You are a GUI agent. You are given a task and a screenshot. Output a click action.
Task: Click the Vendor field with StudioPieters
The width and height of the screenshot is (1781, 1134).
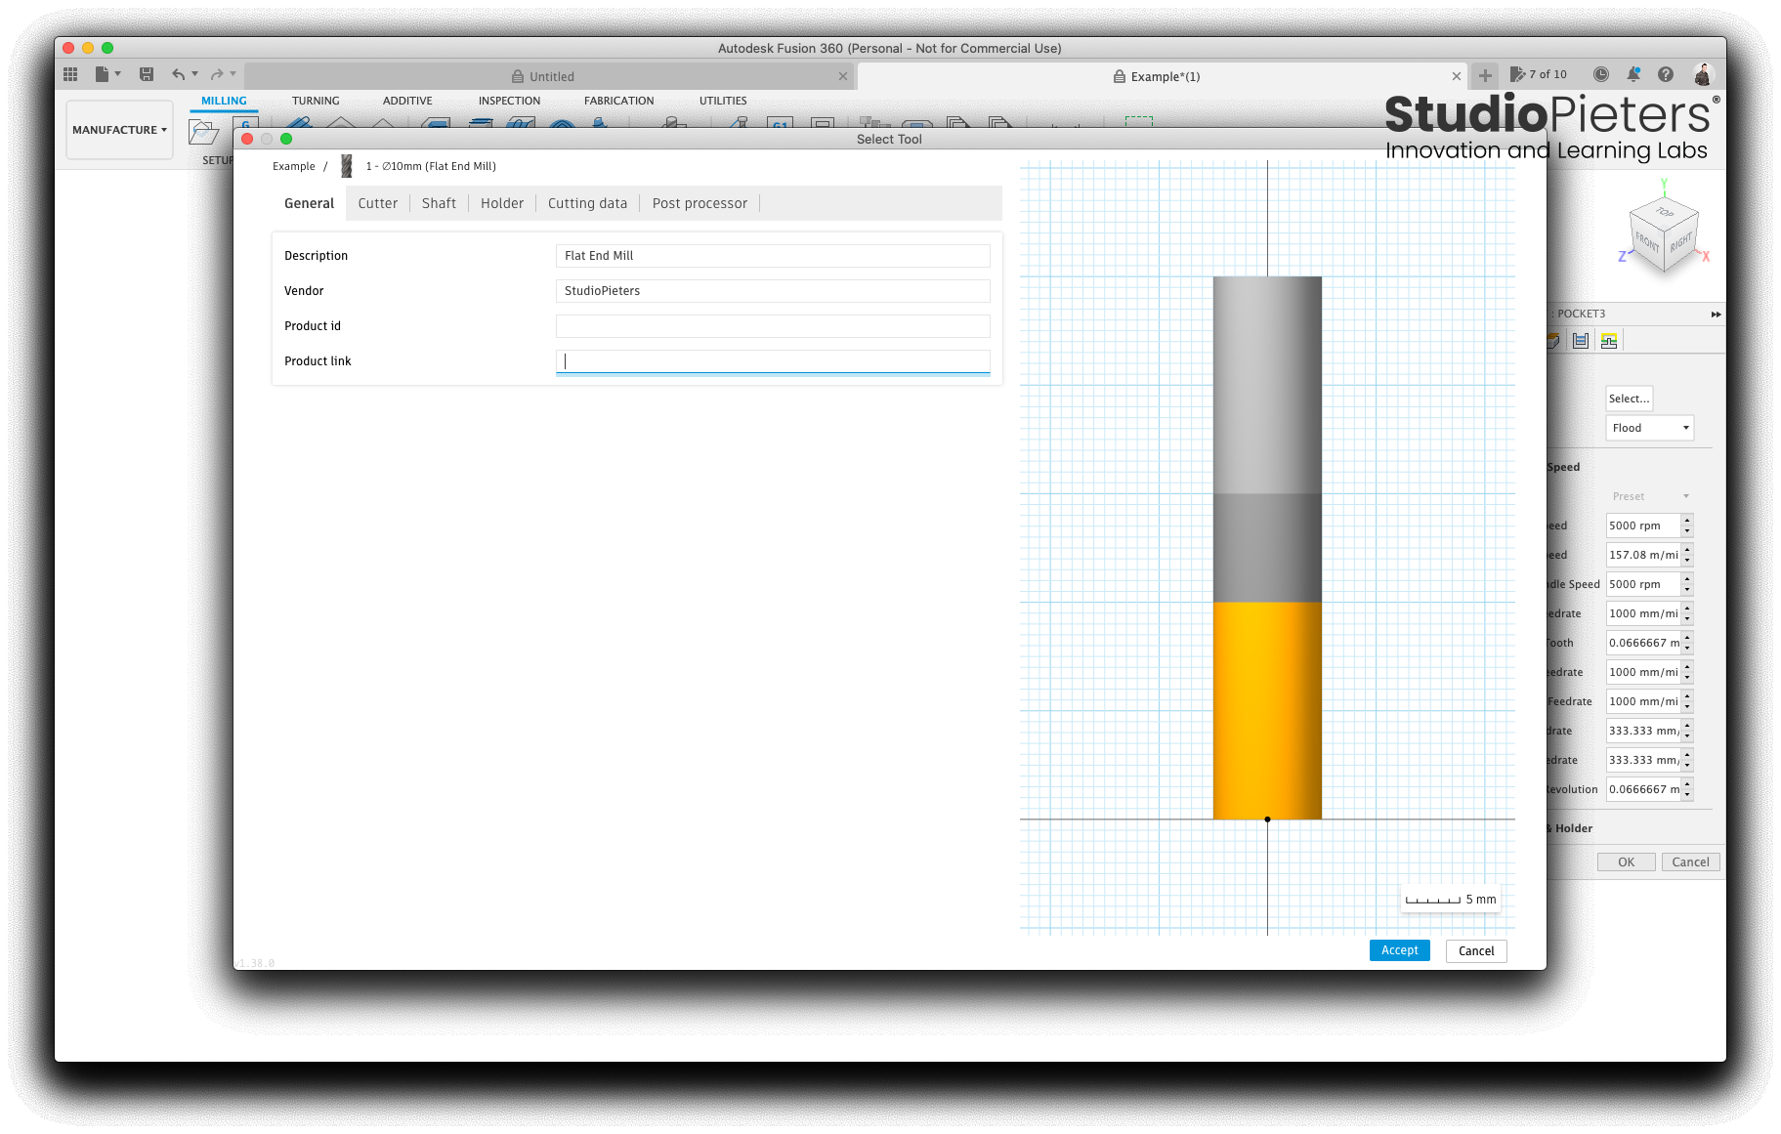click(773, 291)
